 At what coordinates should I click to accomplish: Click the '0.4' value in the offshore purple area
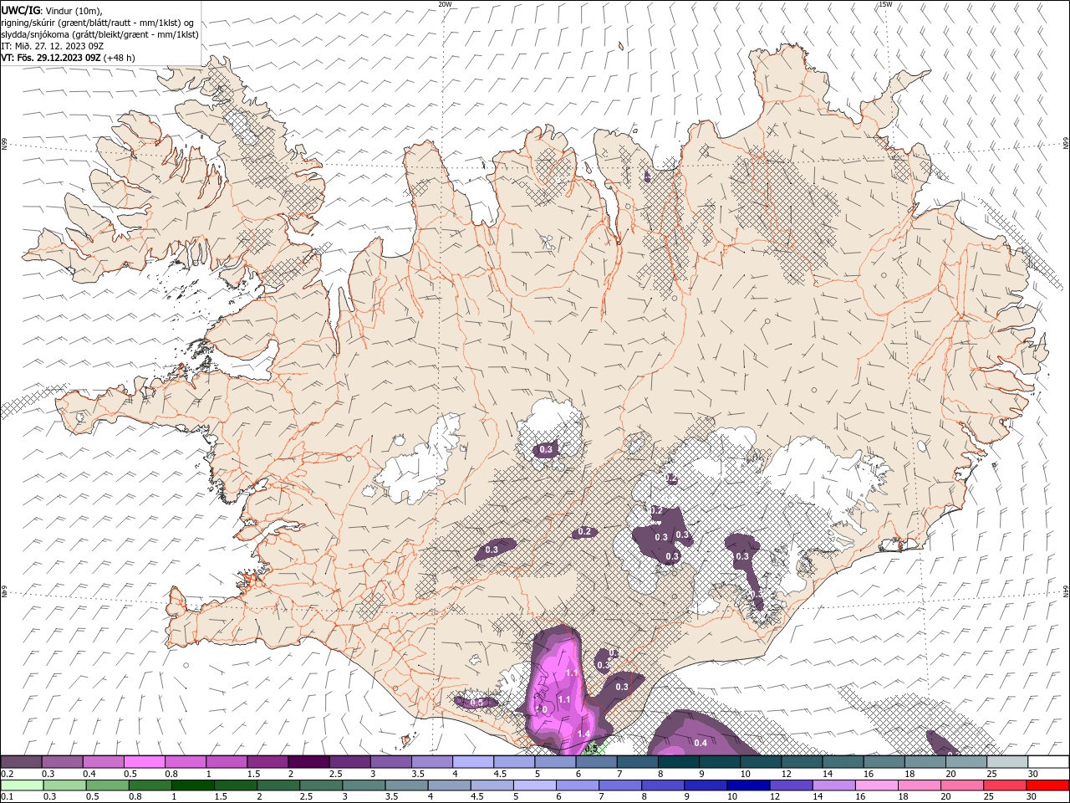pyautogui.click(x=701, y=743)
